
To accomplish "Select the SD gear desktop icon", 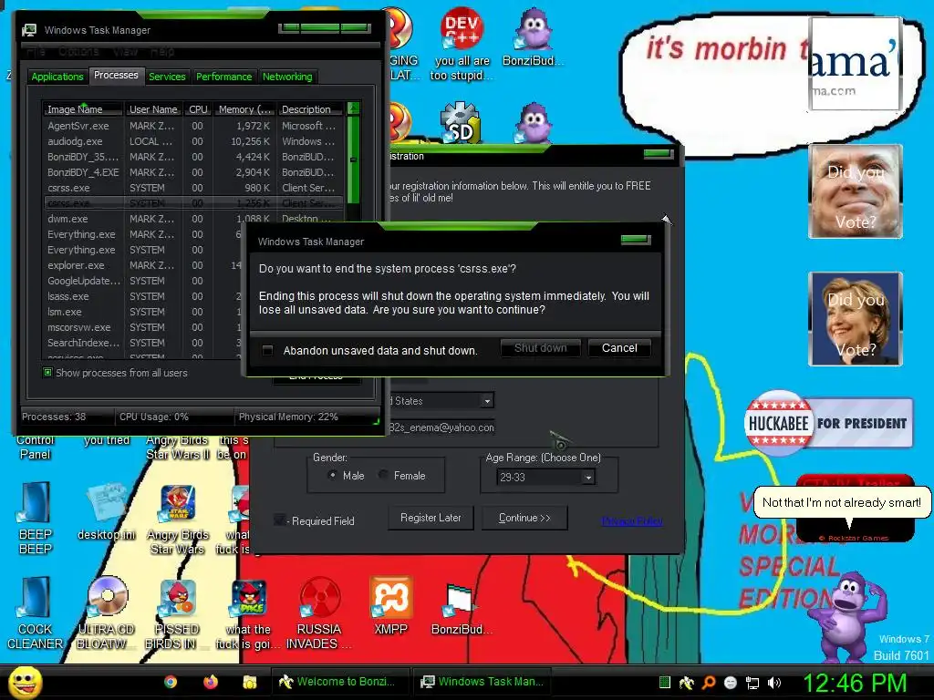I will click(461, 123).
